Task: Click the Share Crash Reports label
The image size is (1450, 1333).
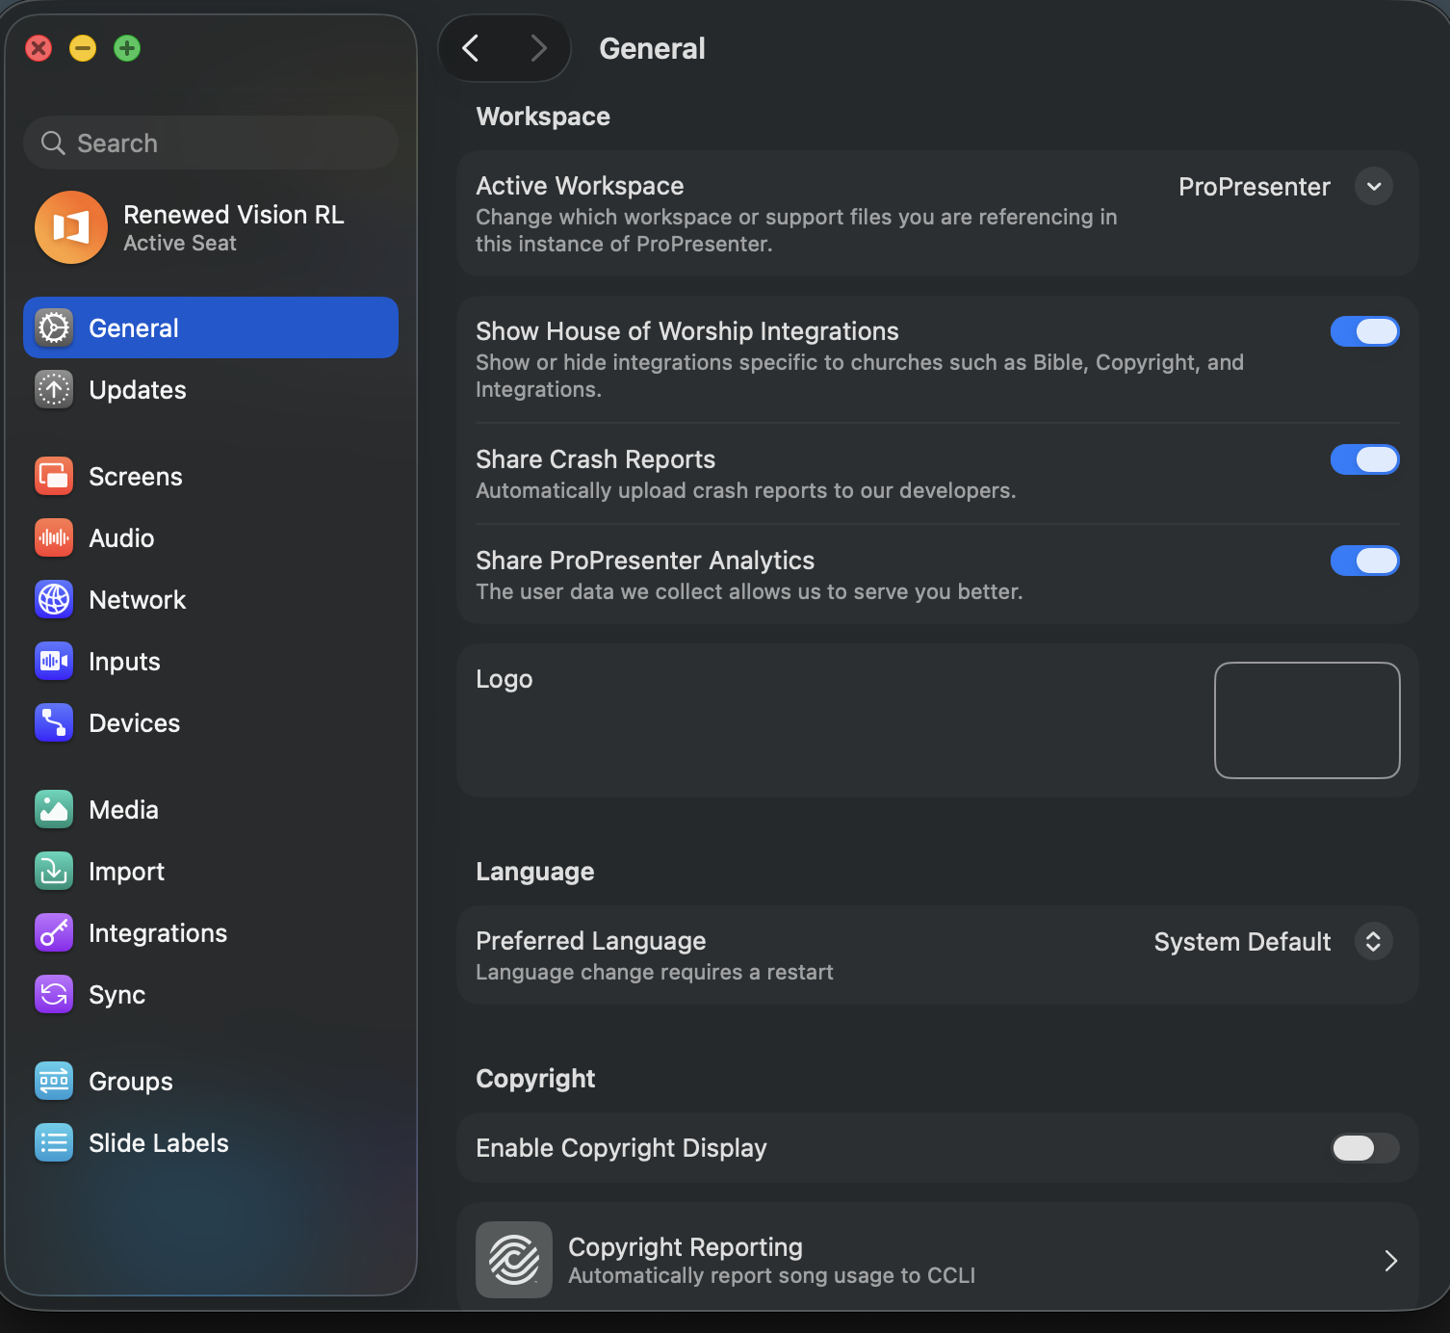Action: tap(596, 459)
